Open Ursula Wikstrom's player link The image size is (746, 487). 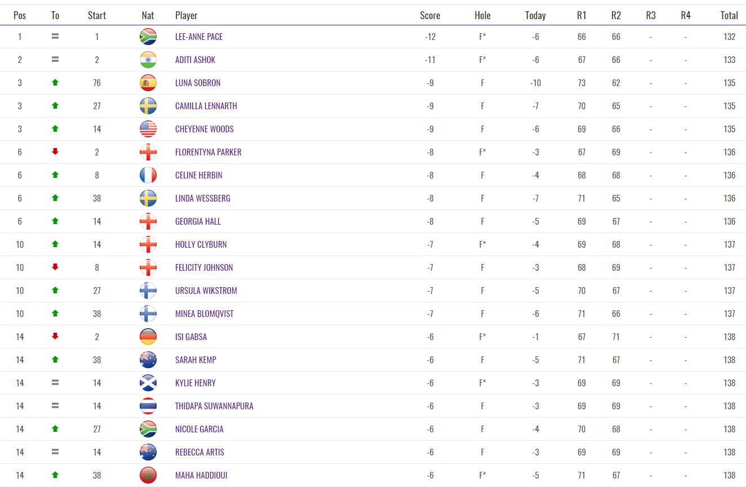[206, 291]
